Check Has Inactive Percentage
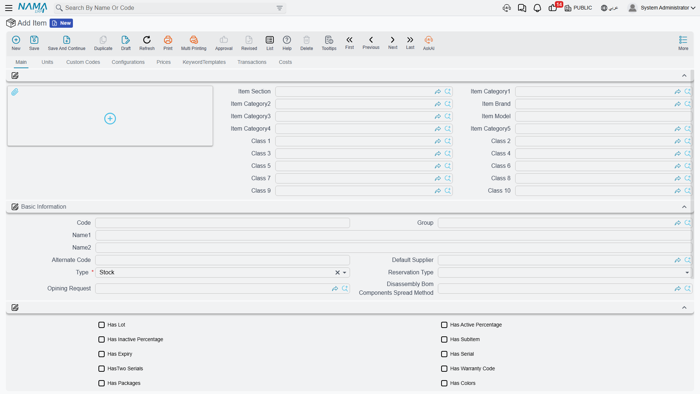 tap(101, 339)
